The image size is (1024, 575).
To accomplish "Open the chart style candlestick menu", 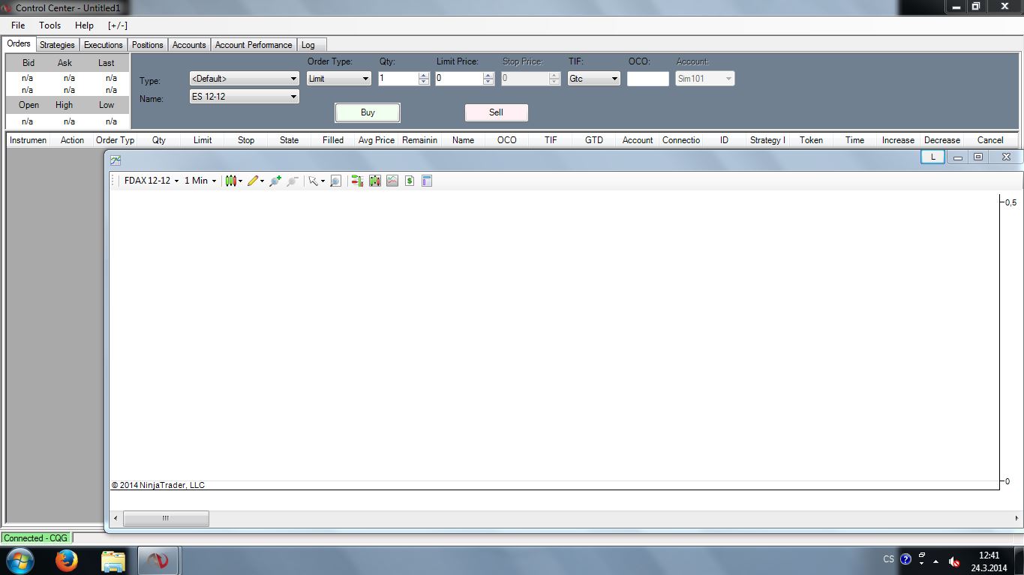I will pos(233,181).
